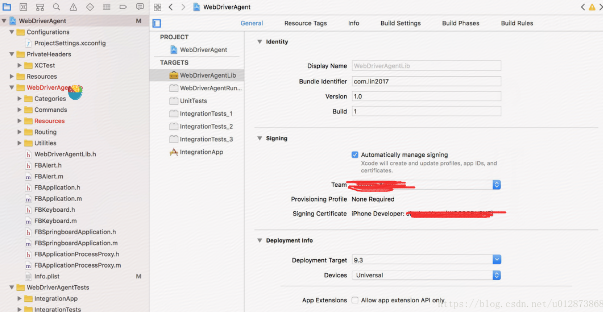Viewport: 603px width, 312px height.
Task: Open the Source Control navigator icon
Action: tap(24, 7)
